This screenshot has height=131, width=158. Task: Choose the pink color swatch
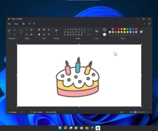(x=118, y=32)
